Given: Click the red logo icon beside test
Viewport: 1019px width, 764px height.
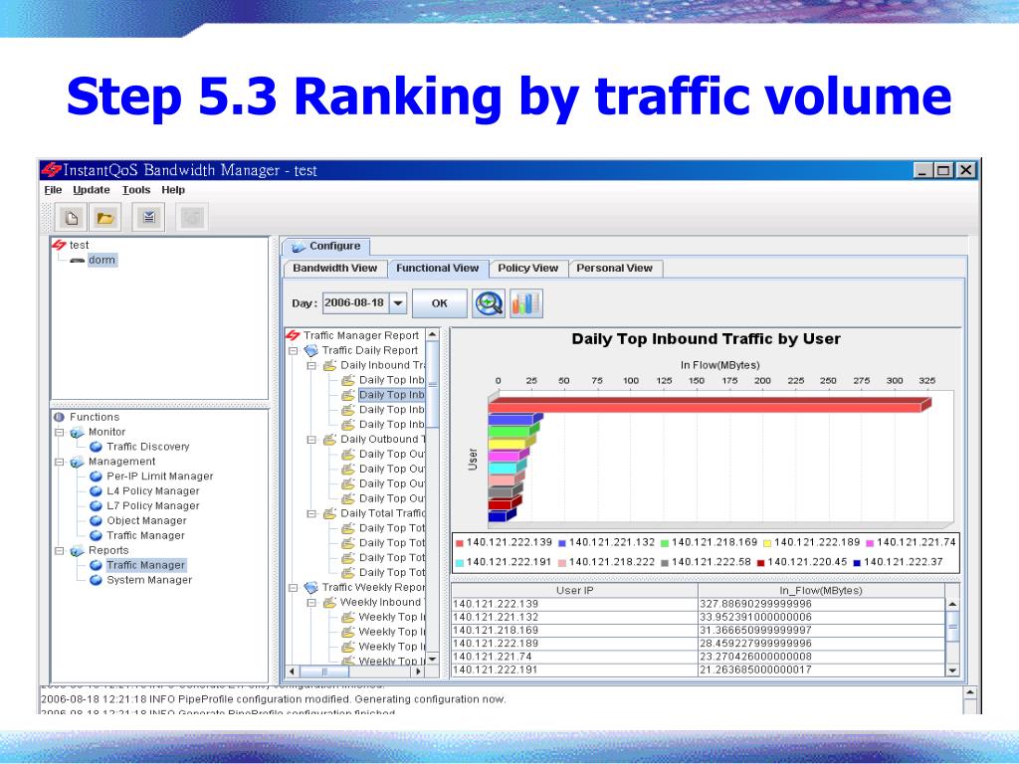Looking at the screenshot, I should click(59, 245).
